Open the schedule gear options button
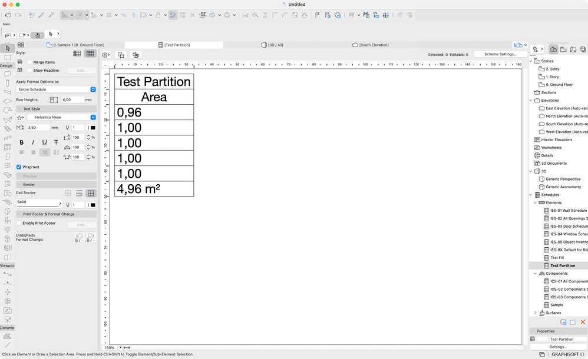 105,55
